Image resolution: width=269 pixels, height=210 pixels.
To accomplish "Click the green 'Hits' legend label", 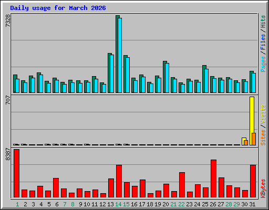I will (263, 22).
